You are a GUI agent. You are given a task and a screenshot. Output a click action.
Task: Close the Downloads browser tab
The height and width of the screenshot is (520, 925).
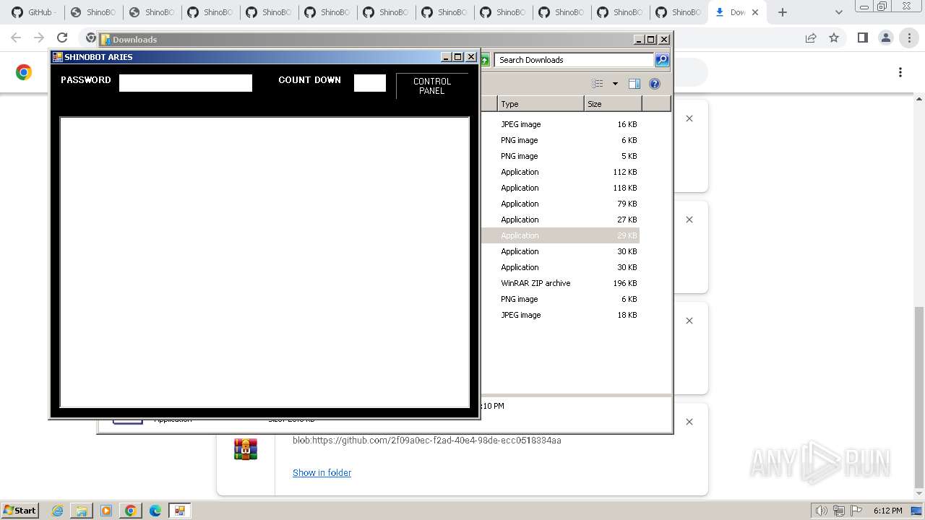(x=755, y=12)
